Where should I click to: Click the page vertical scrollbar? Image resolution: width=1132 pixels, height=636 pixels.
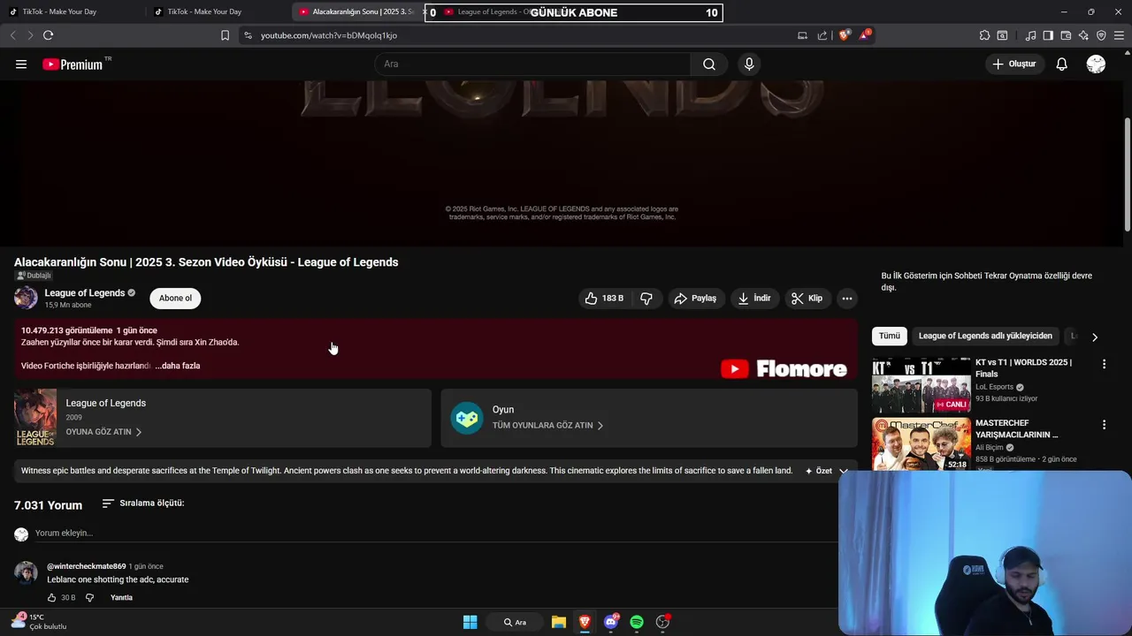click(x=1128, y=177)
